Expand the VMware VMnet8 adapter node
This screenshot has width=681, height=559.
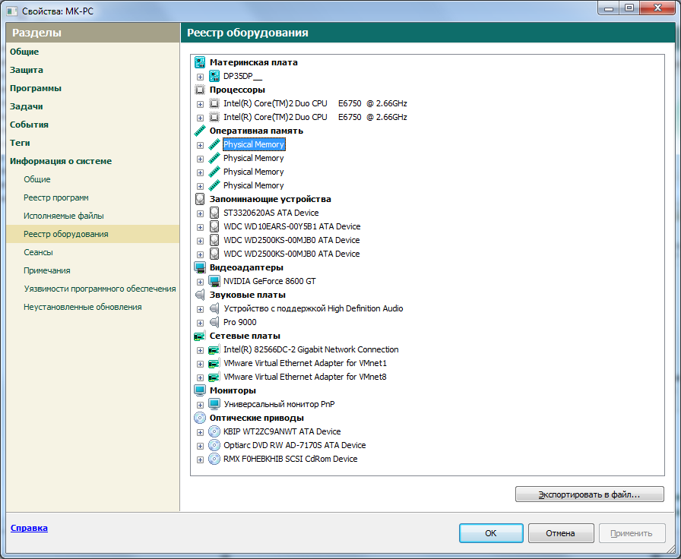(200, 377)
